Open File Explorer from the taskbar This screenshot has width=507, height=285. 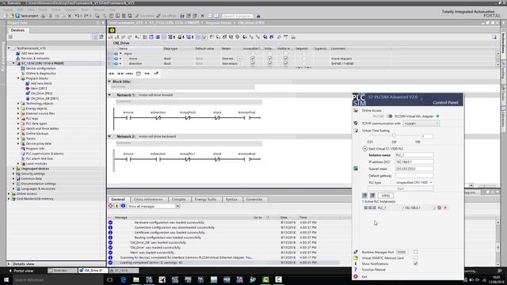point(136,279)
